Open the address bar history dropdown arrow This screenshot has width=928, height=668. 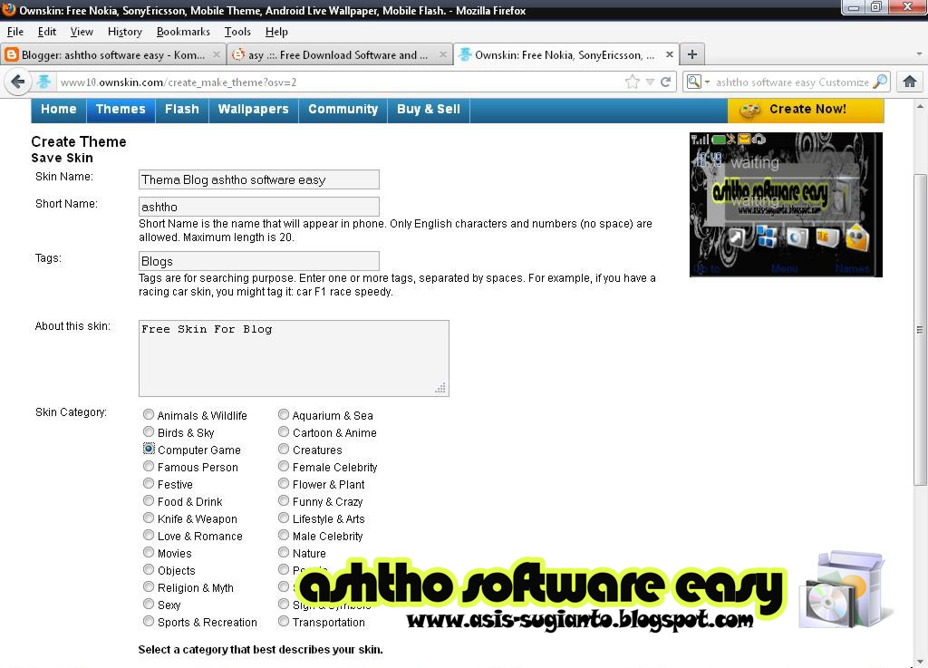click(649, 81)
